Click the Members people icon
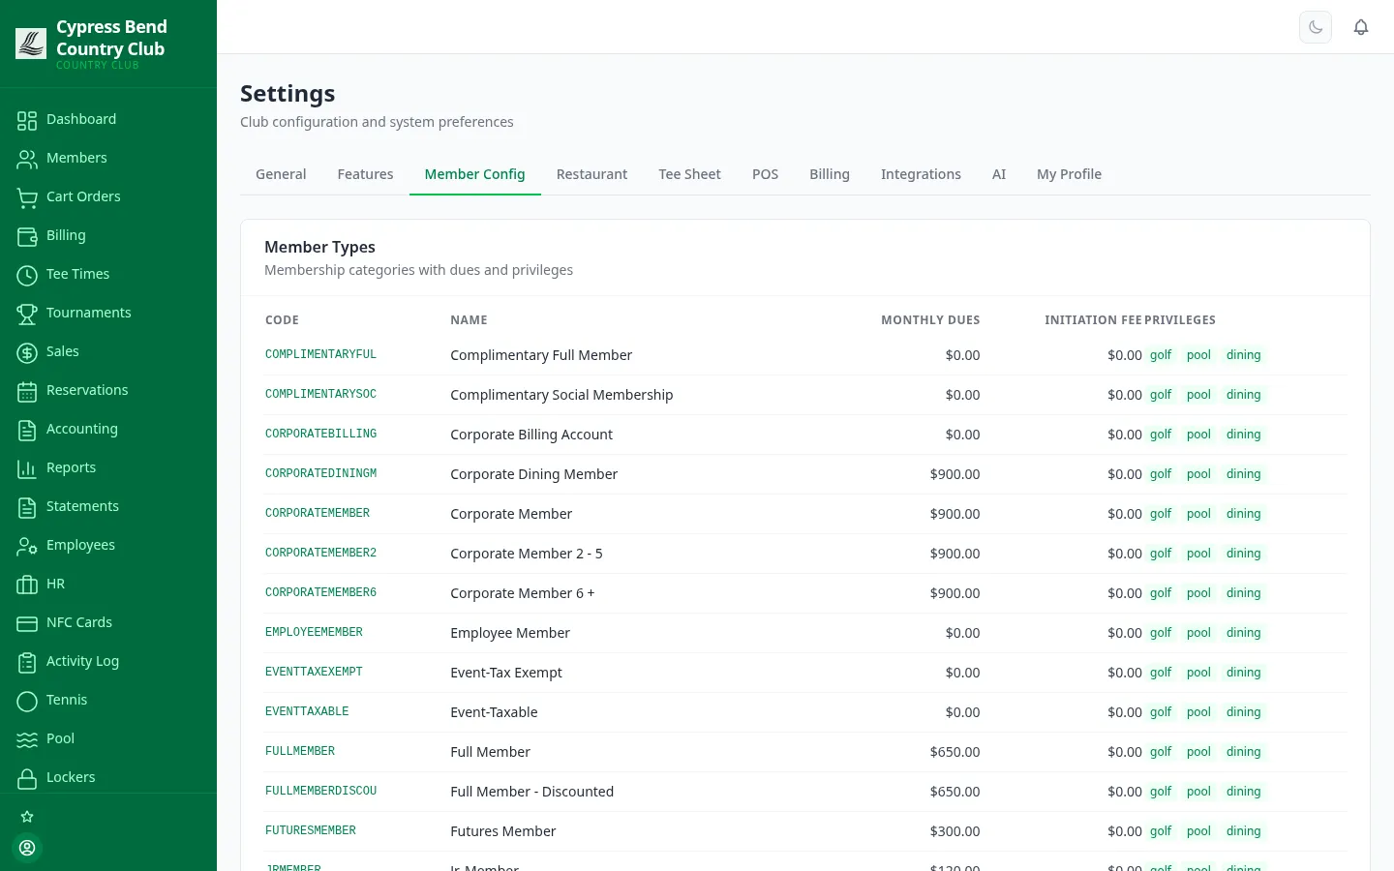The height and width of the screenshot is (871, 1394). click(x=27, y=159)
